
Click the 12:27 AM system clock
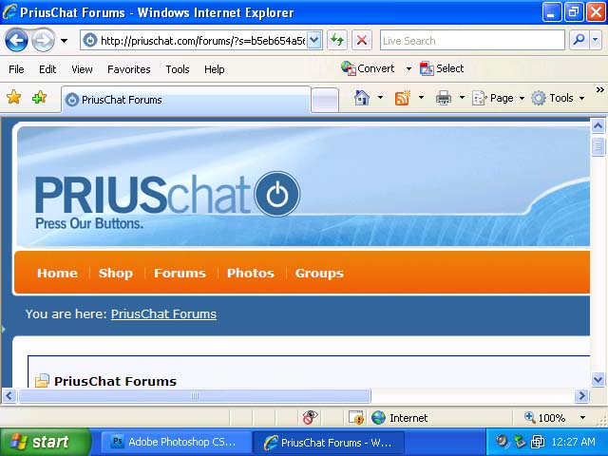pyautogui.click(x=573, y=442)
